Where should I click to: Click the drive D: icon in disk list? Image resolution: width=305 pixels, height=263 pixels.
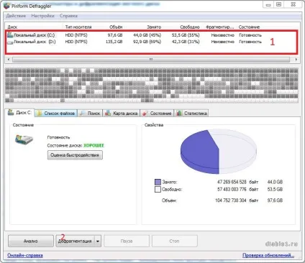10,42
